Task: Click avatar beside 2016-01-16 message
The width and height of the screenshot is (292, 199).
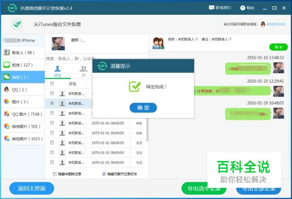Action: point(279,68)
